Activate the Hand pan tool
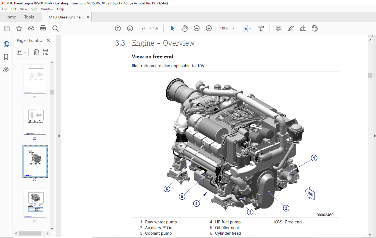376x238 pixels. pyautogui.click(x=185, y=28)
